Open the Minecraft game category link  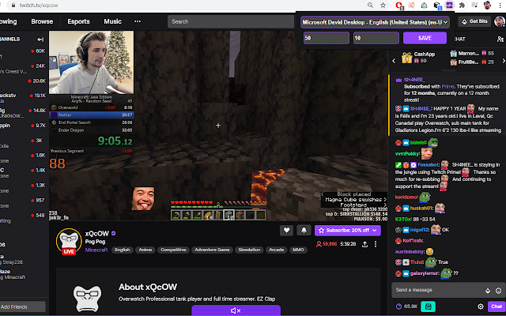pyautogui.click(x=96, y=250)
